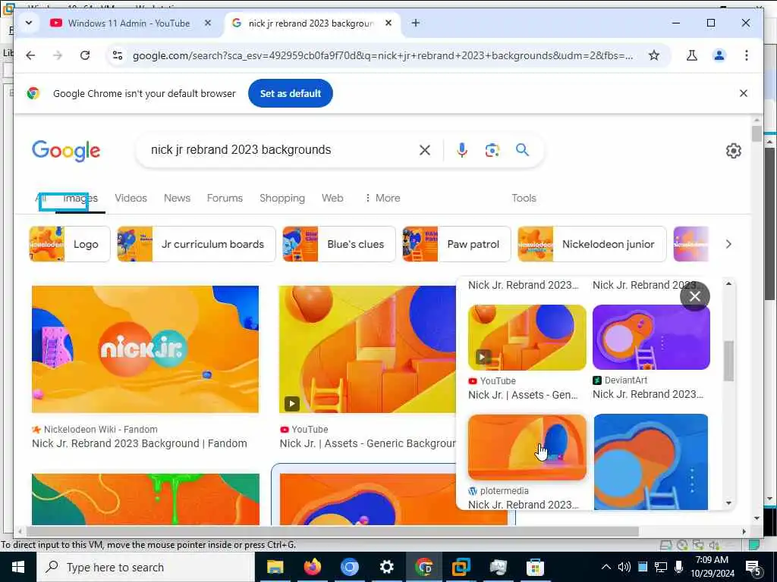The width and height of the screenshot is (777, 582).
Task: Click the horizontal scrollbar at page bottom
Action: point(333,531)
